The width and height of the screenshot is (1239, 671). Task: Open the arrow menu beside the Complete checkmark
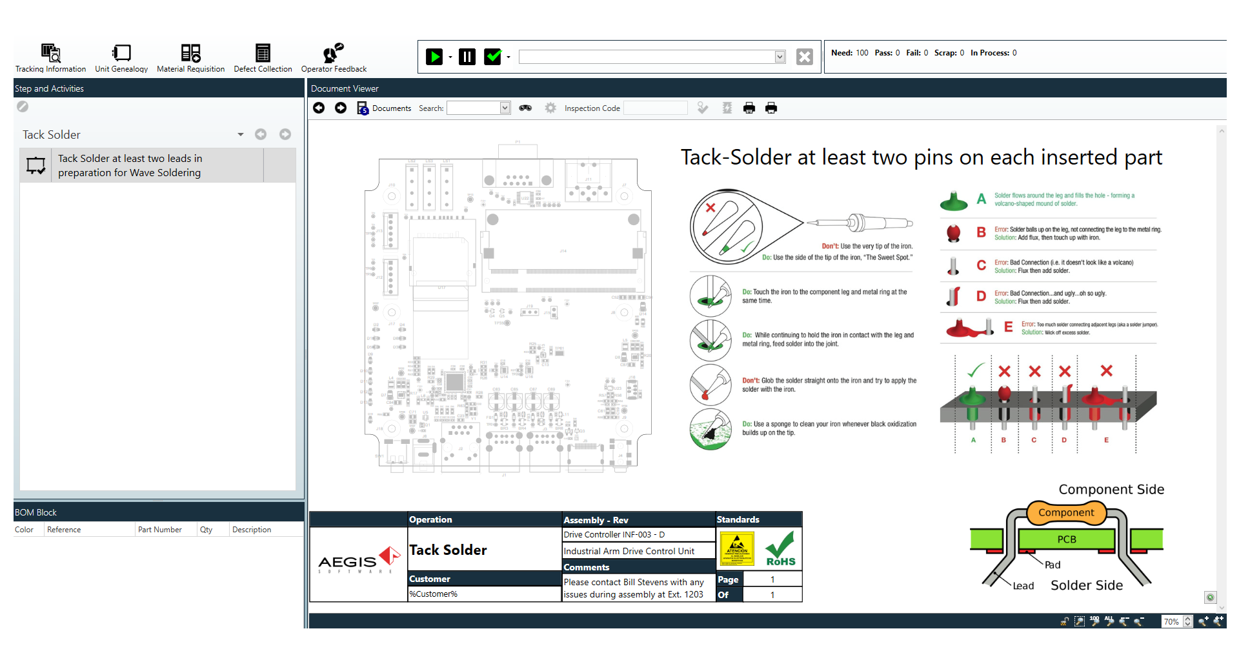[x=509, y=57]
